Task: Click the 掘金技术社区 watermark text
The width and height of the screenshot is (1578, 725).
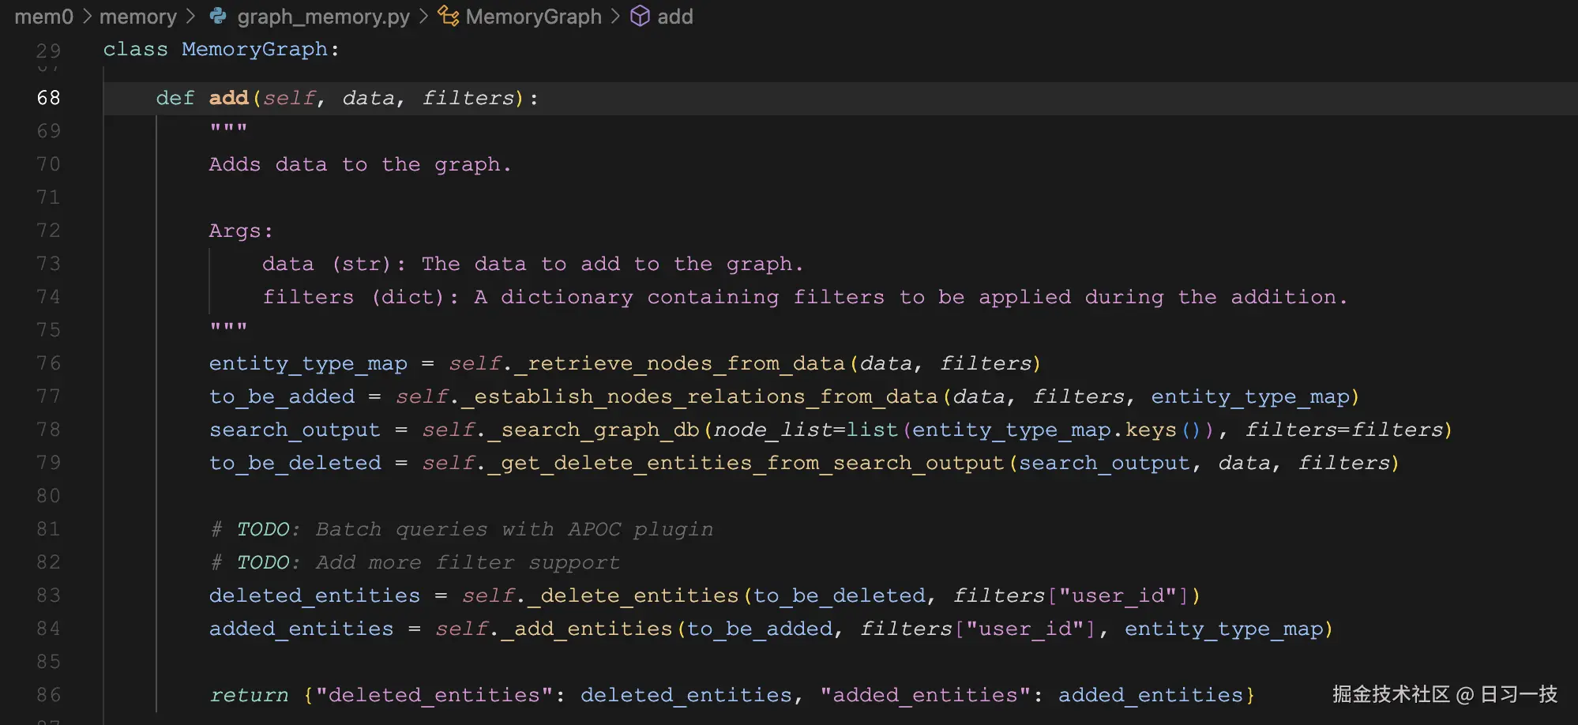Action: click(1390, 693)
